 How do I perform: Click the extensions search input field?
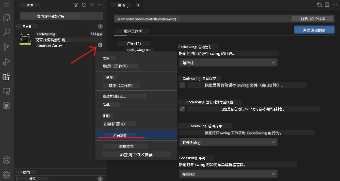pyautogui.click(x=62, y=16)
